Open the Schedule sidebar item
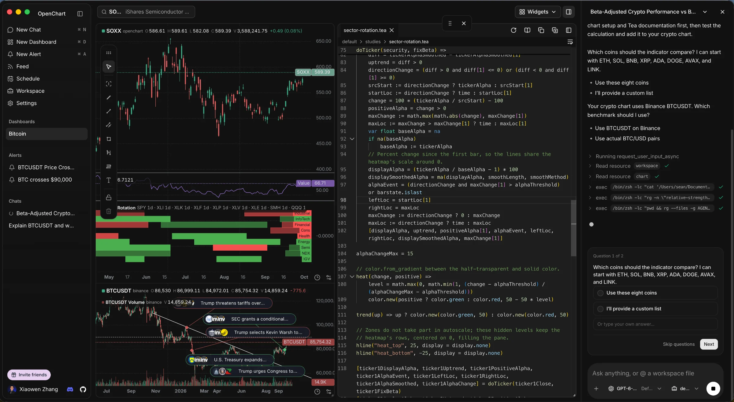This screenshot has width=734, height=402. pos(46,79)
